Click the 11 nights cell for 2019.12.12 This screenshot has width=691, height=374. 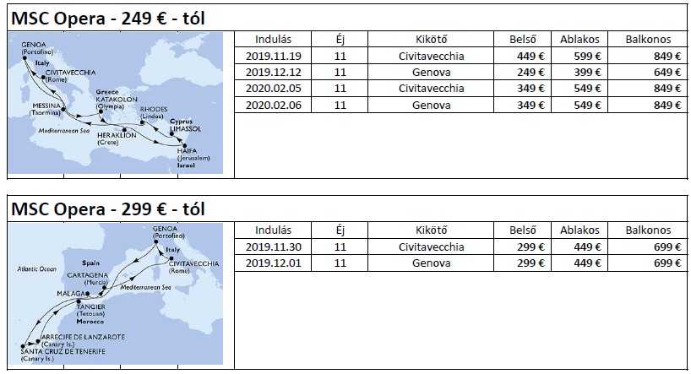click(x=340, y=73)
